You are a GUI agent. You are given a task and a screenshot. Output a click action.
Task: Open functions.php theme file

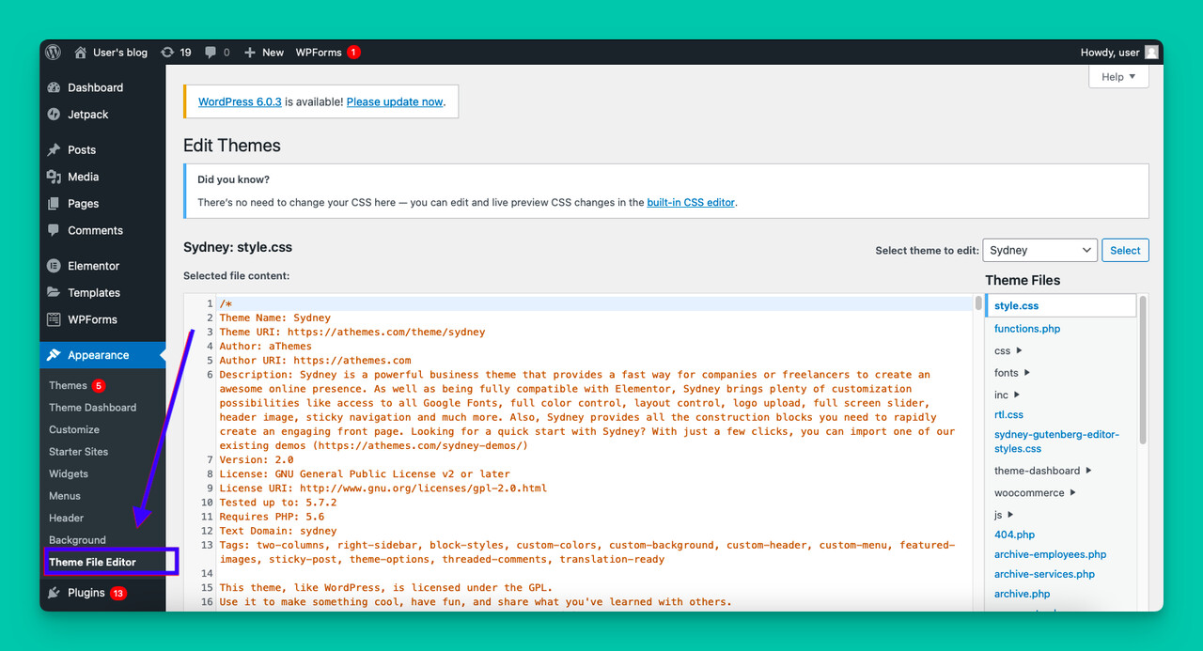1027,329
